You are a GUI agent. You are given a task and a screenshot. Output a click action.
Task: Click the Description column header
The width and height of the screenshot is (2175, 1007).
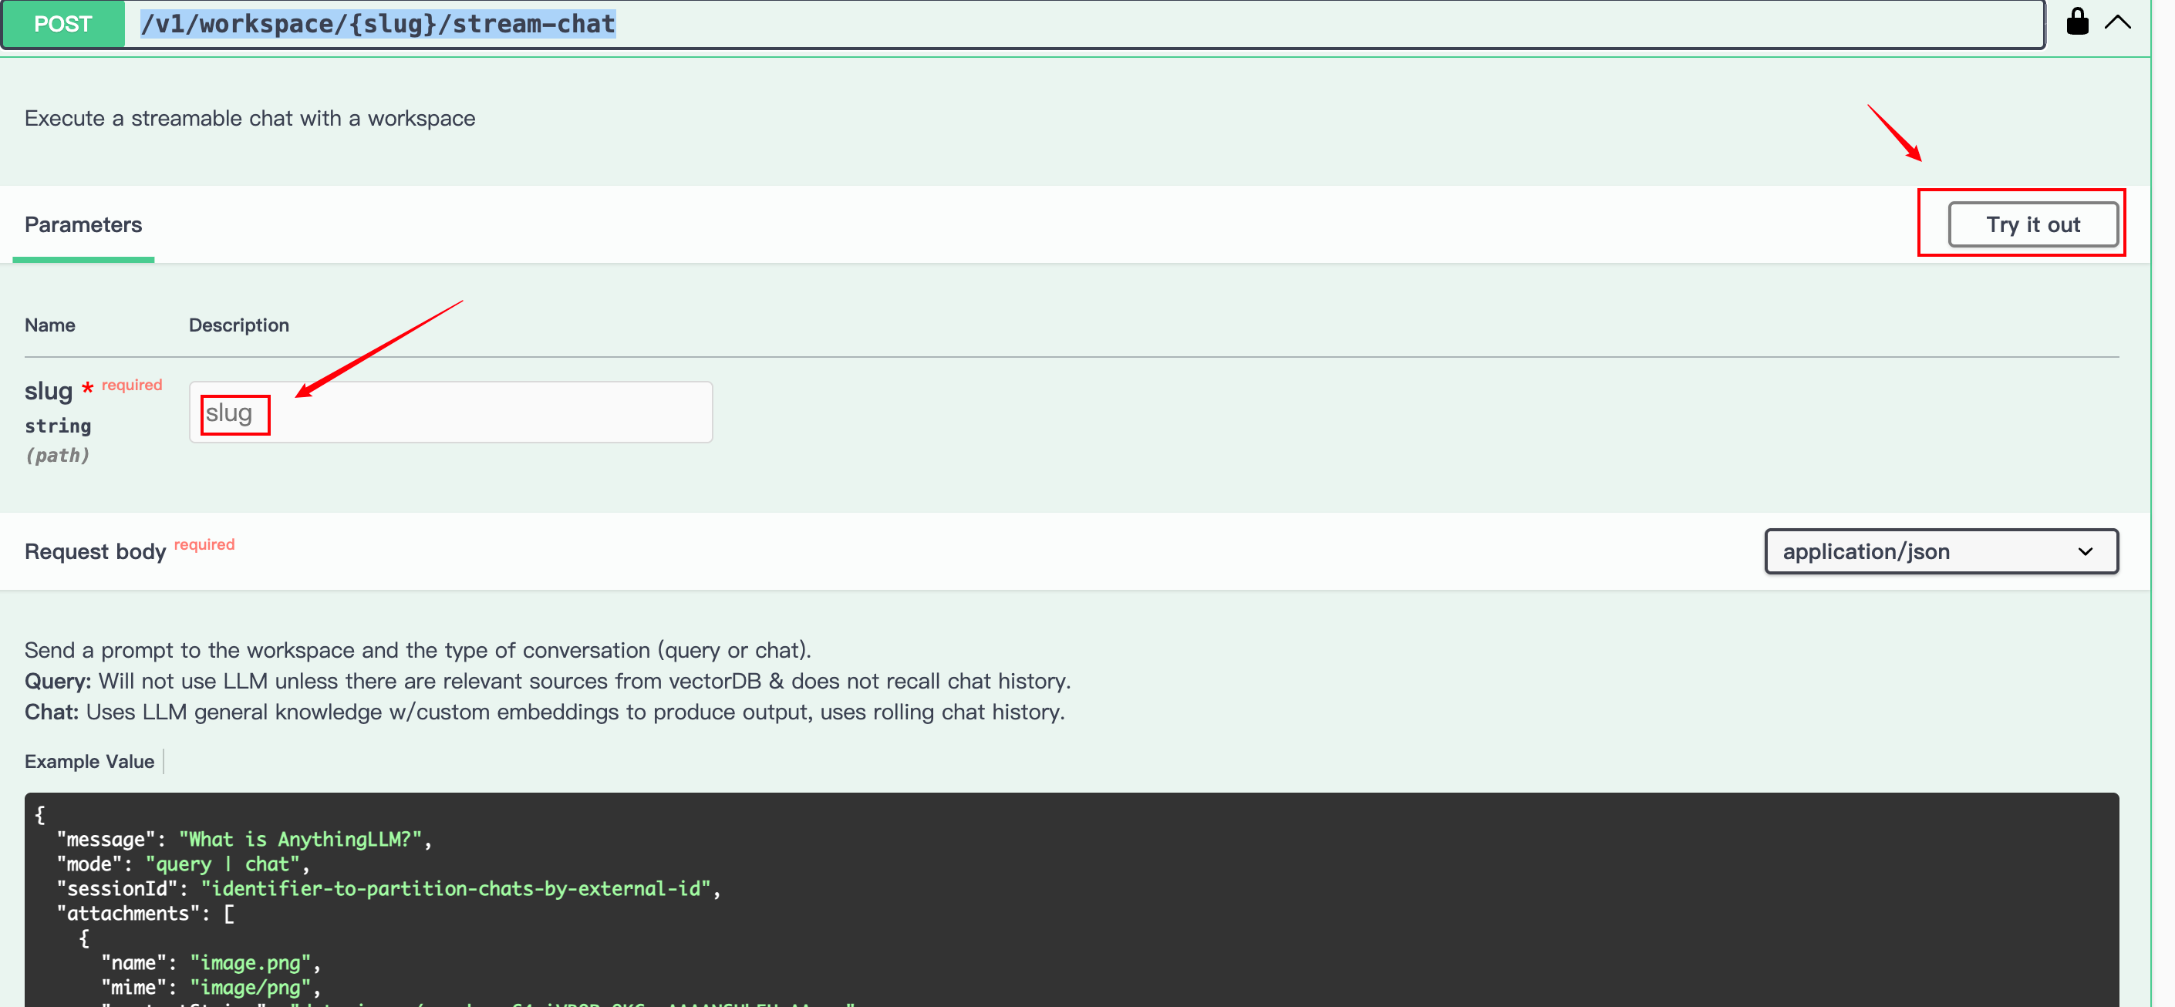[239, 325]
